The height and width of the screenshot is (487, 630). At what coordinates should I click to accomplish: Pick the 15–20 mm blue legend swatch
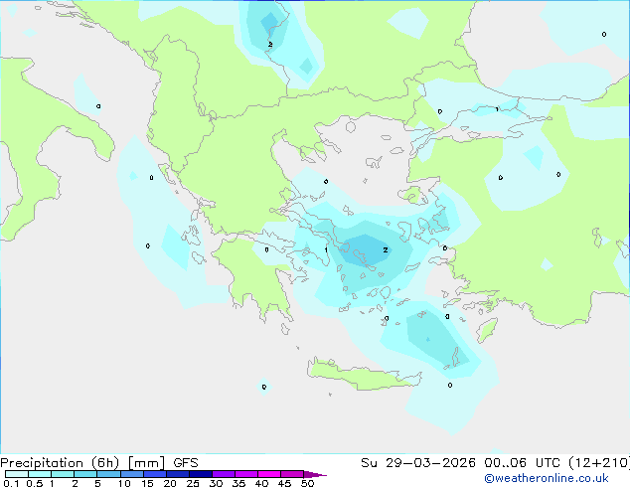pyautogui.click(x=155, y=474)
